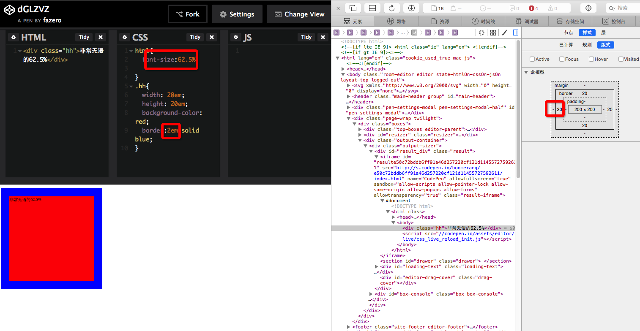Switch to the 存储空间 (Storage) tab
The image size is (640, 331).
pos(570,21)
